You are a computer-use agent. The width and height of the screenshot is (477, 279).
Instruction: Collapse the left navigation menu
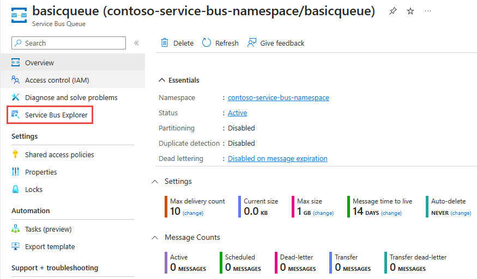(x=136, y=43)
